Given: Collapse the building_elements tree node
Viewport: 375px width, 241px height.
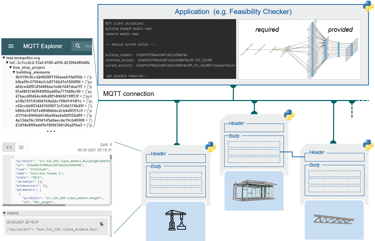Looking at the screenshot, I should (x=14, y=72).
